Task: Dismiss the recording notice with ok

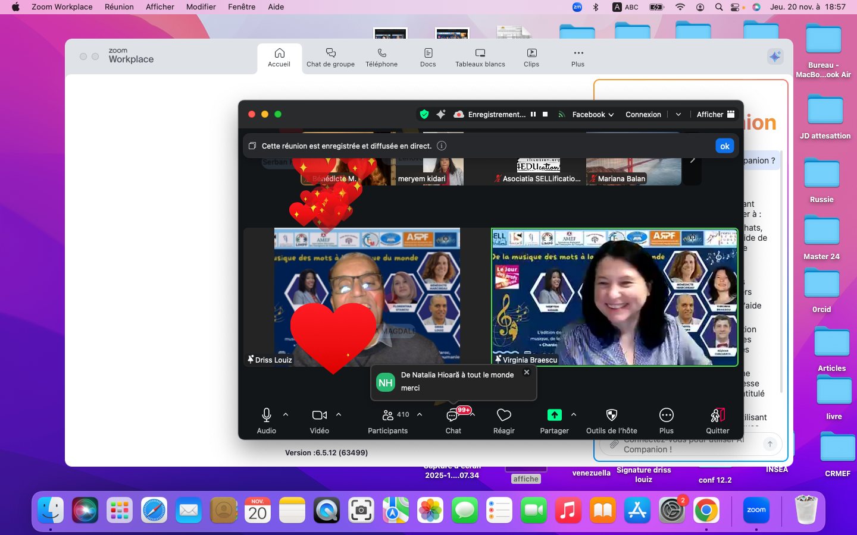Action: coord(724,146)
